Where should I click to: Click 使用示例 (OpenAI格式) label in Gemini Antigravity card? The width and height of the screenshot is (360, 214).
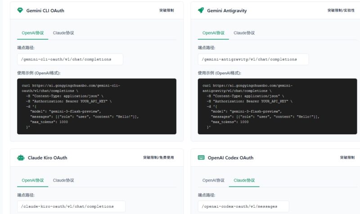(x=220, y=73)
